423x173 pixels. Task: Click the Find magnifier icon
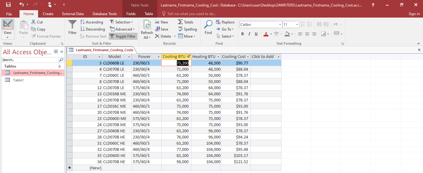(x=208, y=25)
